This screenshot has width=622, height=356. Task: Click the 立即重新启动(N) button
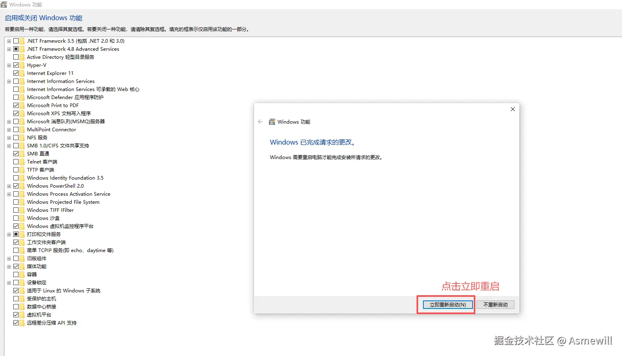pos(448,305)
